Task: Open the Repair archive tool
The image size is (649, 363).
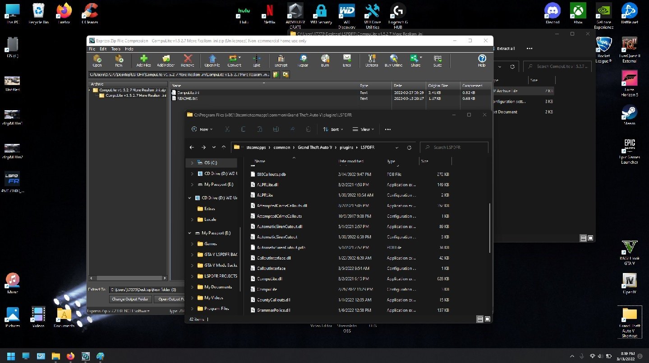Action: 303,60
